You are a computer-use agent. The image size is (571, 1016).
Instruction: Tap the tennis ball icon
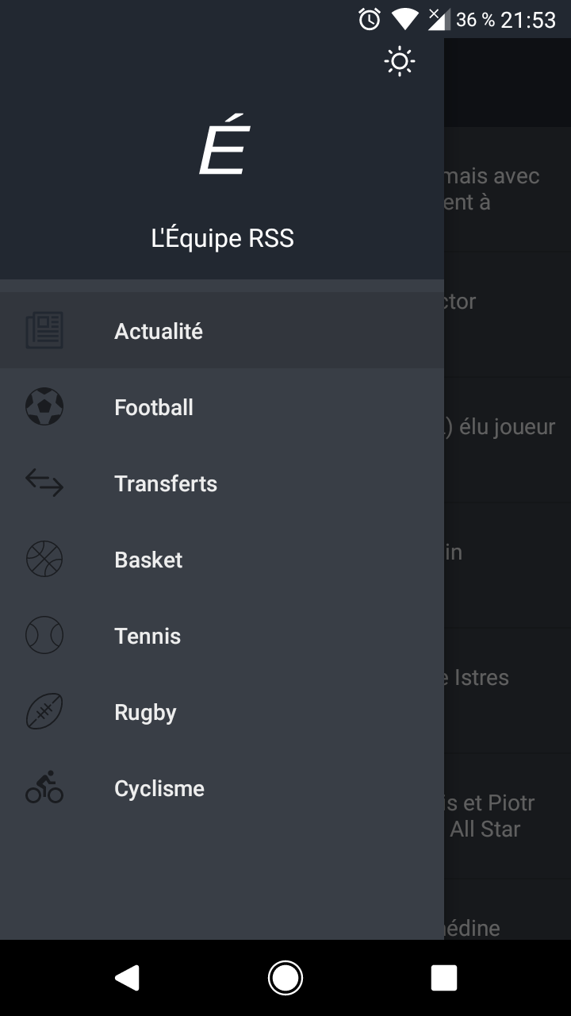[x=44, y=636]
